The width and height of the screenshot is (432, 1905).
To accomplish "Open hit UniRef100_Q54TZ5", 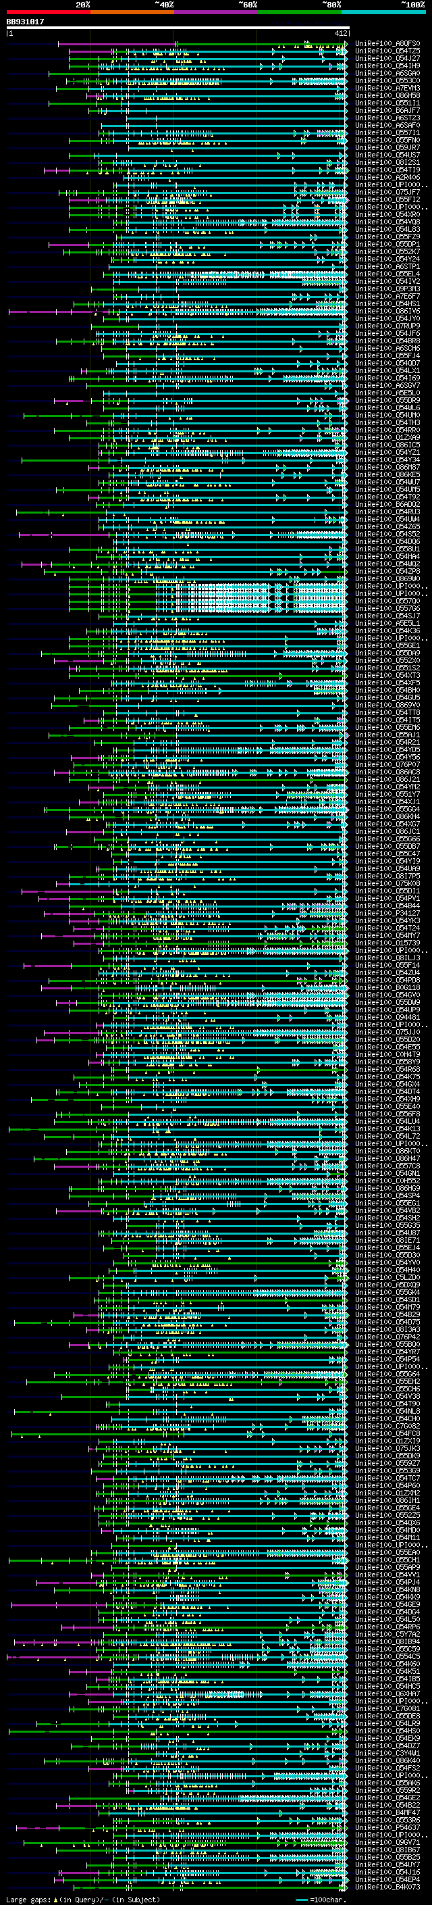I will point(387,51).
